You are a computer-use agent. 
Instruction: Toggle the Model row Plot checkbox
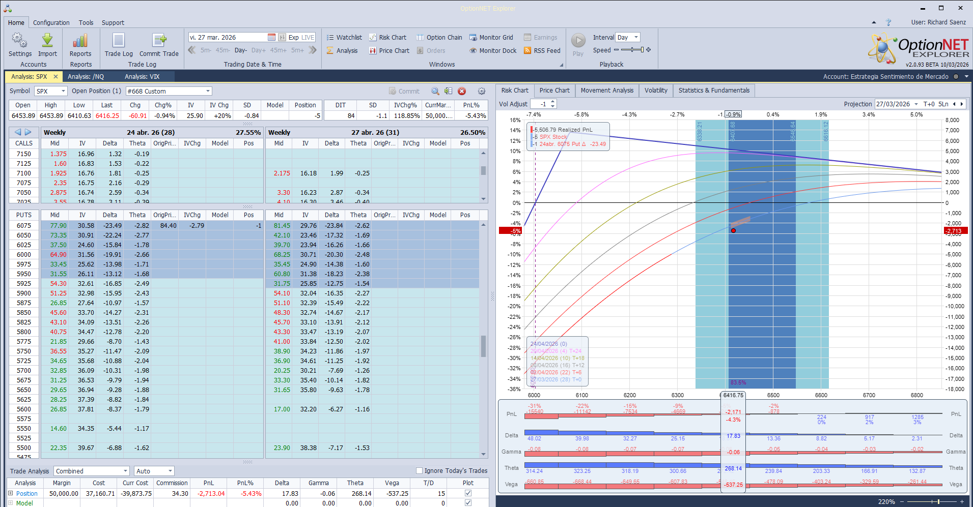tap(468, 503)
